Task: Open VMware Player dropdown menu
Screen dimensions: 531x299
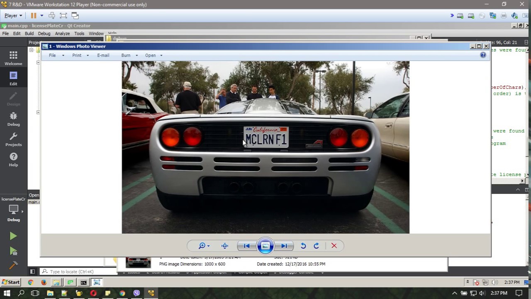Action: pos(13,15)
